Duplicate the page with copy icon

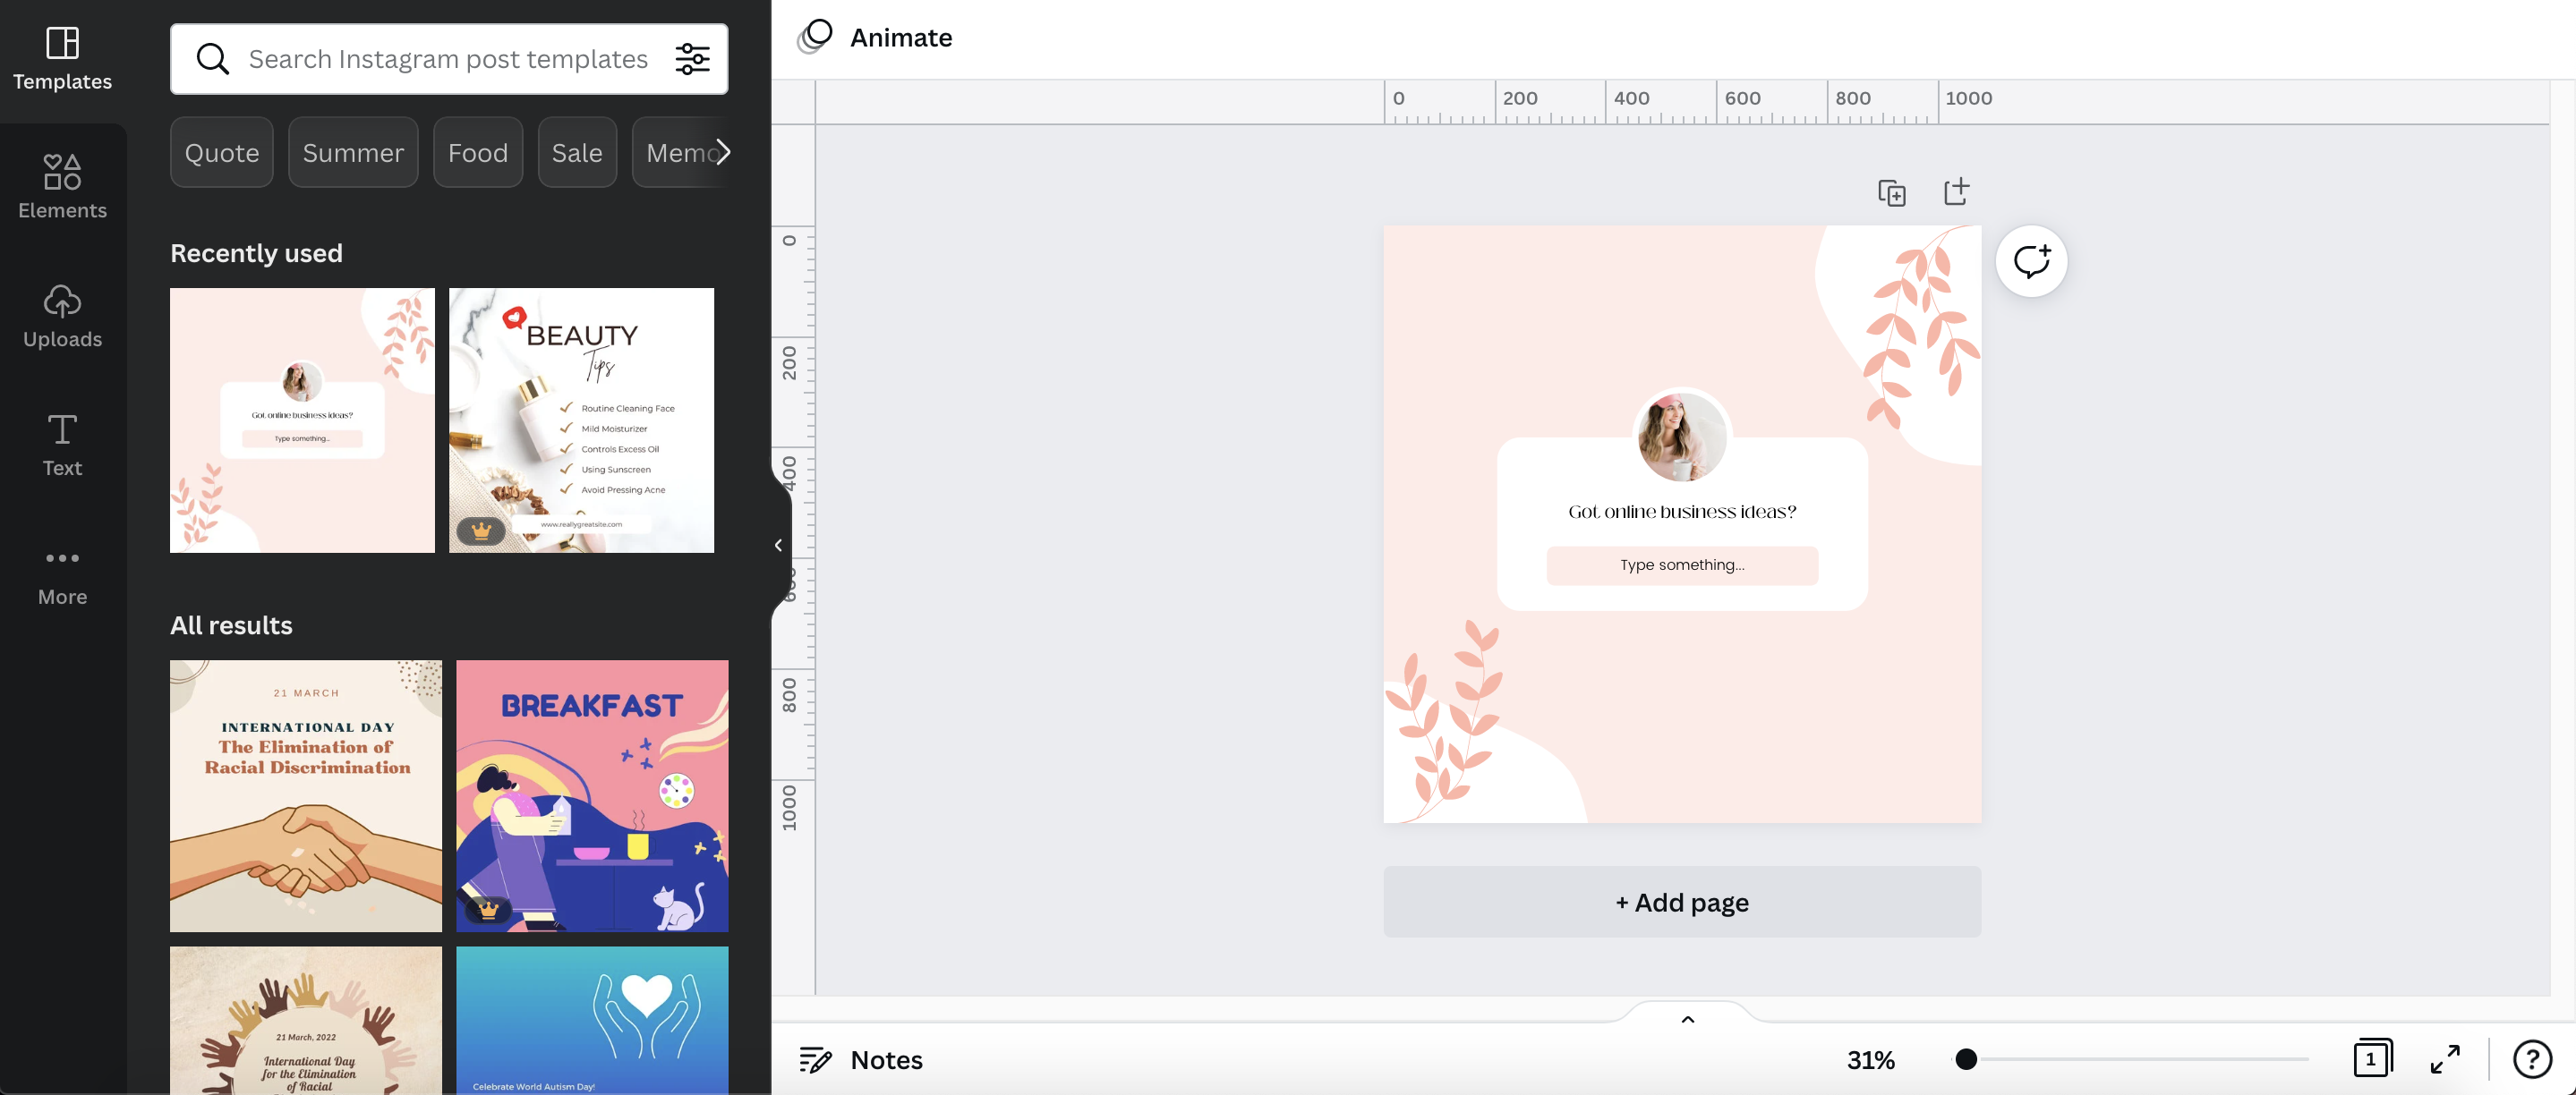1891,191
